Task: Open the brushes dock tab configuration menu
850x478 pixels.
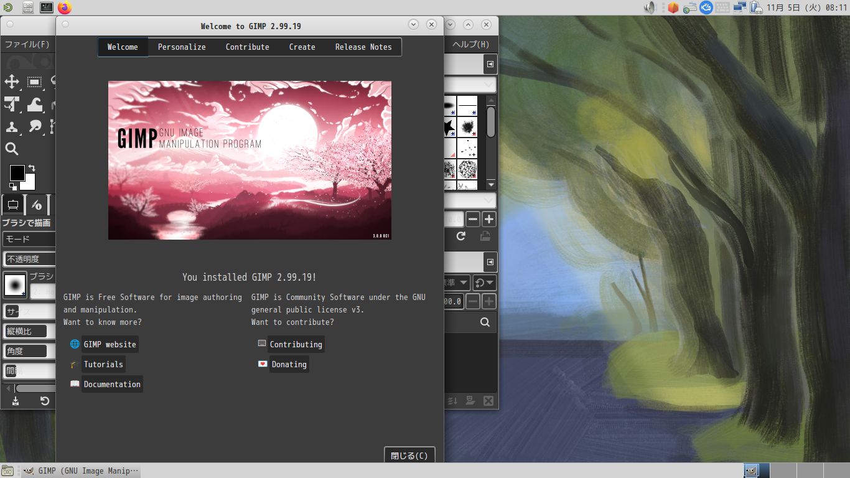Action: [x=490, y=64]
